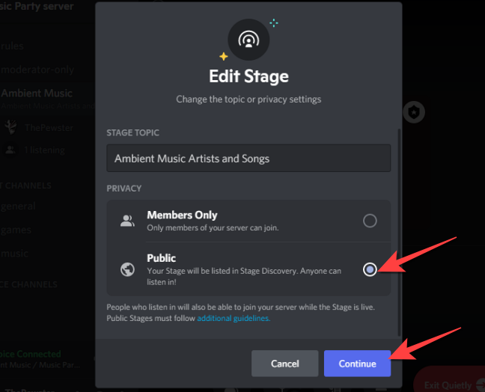Click the ThePewster user avatar
The height and width of the screenshot is (392, 485).
pos(10,128)
